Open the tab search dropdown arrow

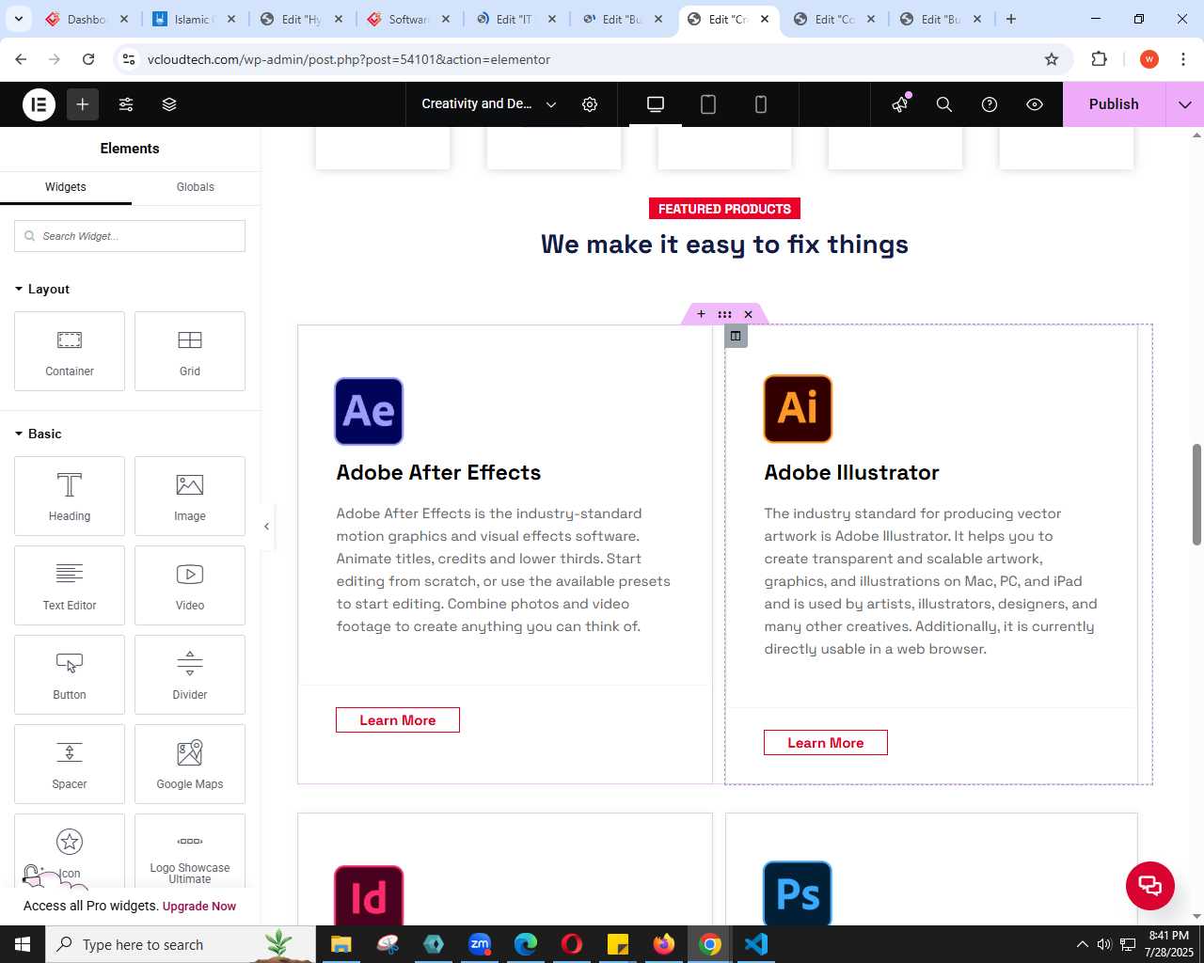(x=19, y=19)
